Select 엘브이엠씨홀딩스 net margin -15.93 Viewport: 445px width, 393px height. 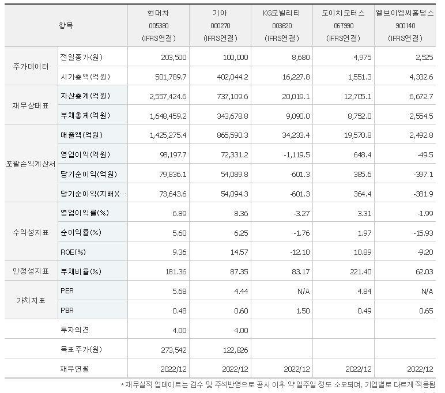pyautogui.click(x=423, y=233)
